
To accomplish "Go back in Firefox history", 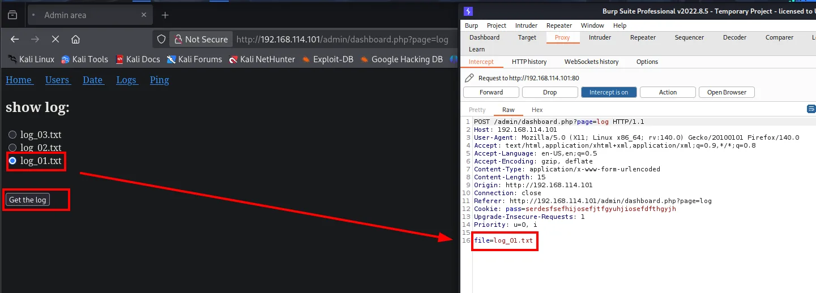I will coord(15,39).
